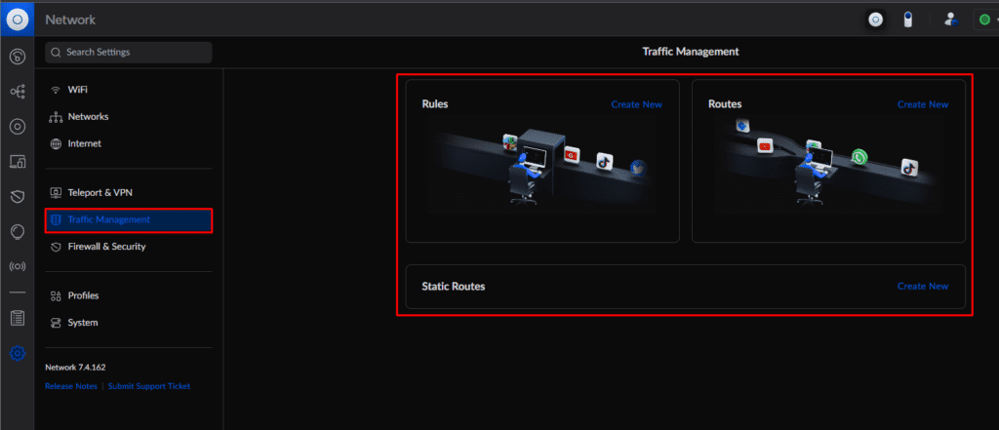Open the Settings gear icon in left rail
Screen dimensions: 999x430
coord(18,352)
